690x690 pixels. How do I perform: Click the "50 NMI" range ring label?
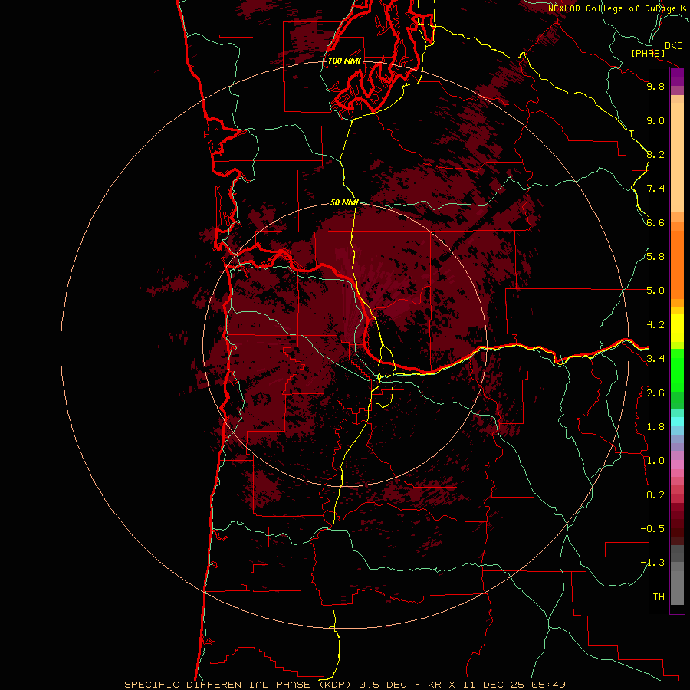344,202
